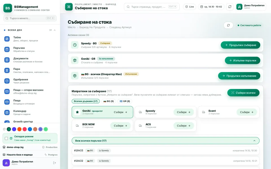Viewport: 271px width, 169px height.
Task: Open the Табло dashboard icon
Action: 7,39
